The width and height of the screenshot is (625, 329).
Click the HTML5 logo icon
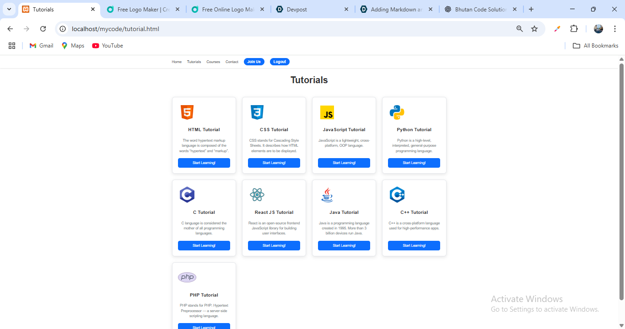(187, 112)
